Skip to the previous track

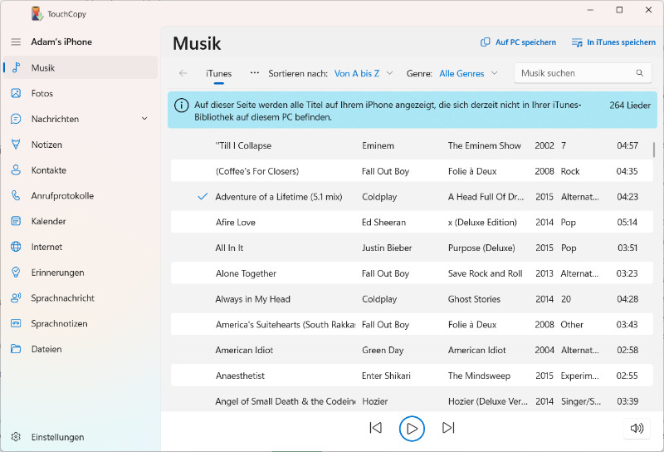point(375,428)
